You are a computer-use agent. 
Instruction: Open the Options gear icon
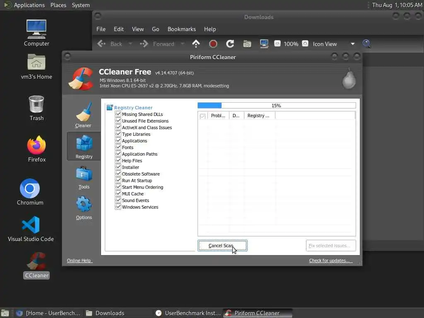(84, 204)
